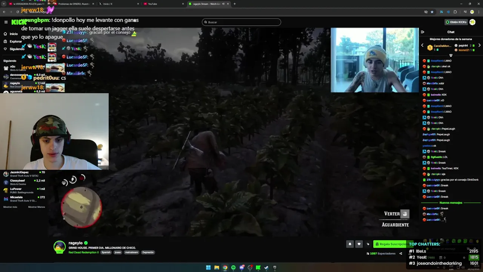Open rageylo streamer avatar
Viewport: 483px width, 272px height.
click(x=59, y=247)
